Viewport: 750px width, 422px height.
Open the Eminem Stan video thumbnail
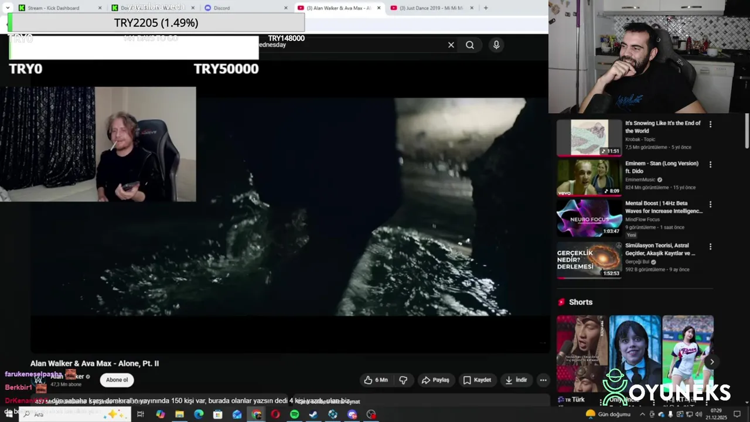click(x=589, y=178)
